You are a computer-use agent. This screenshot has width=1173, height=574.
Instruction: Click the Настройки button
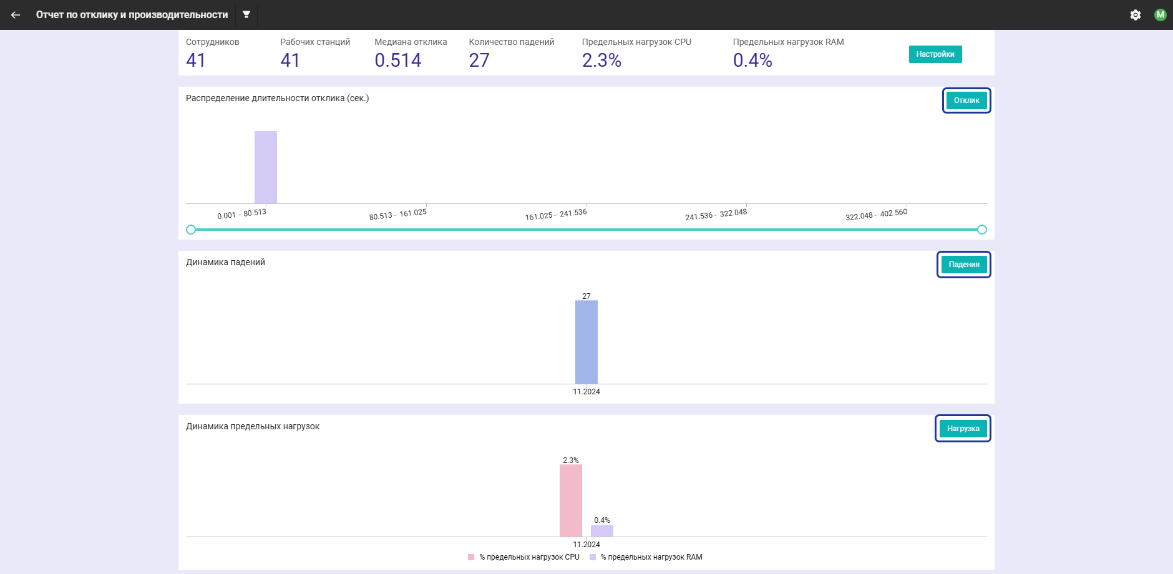935,54
